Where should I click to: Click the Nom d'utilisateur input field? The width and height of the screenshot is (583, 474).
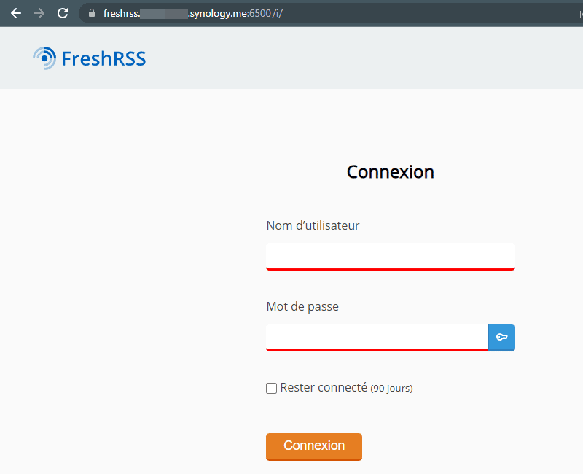[x=390, y=256]
